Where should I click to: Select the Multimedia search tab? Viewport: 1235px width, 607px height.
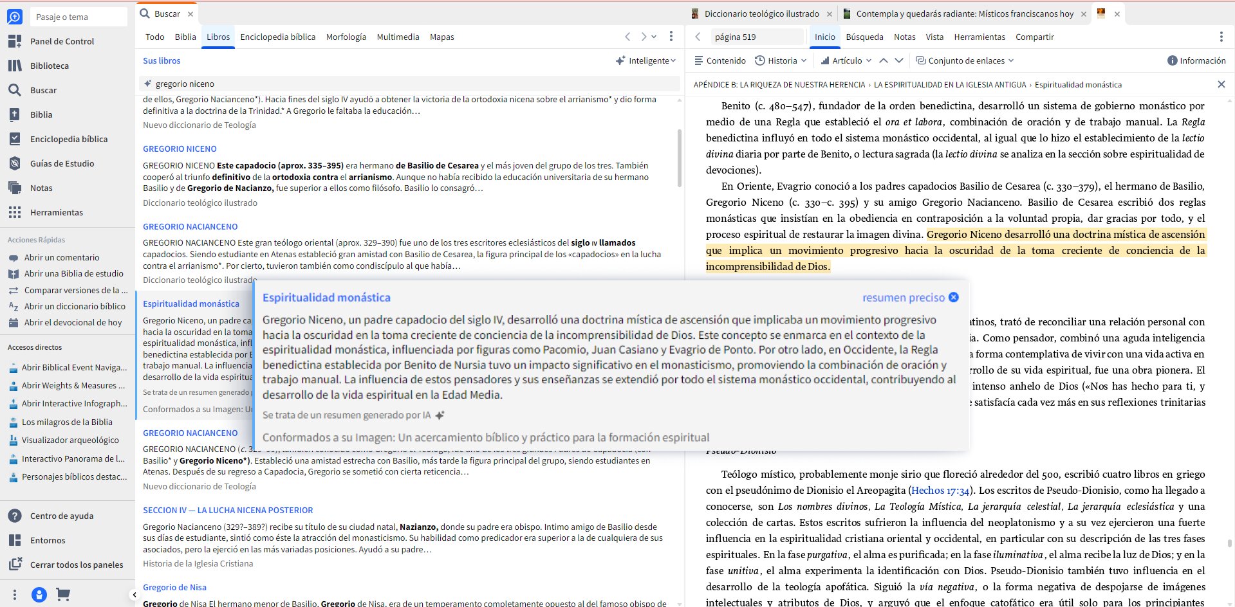pos(398,37)
